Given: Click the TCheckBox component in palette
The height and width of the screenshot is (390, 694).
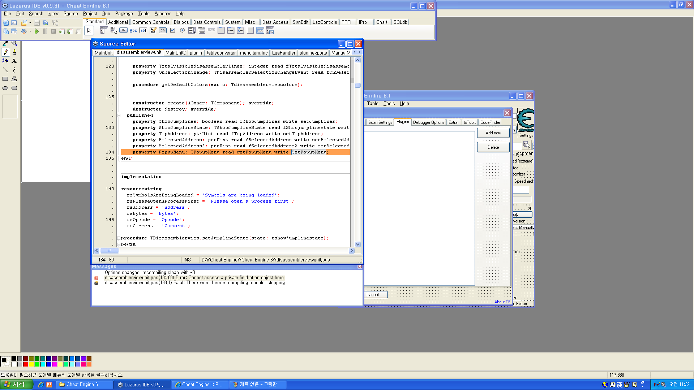Looking at the screenshot, I should (x=172, y=30).
